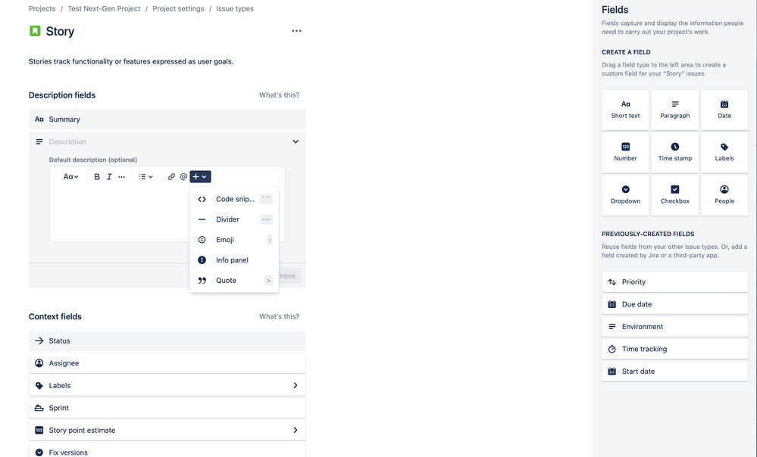Select the Checkbox field type card
The height and width of the screenshot is (457, 757).
[x=674, y=194]
